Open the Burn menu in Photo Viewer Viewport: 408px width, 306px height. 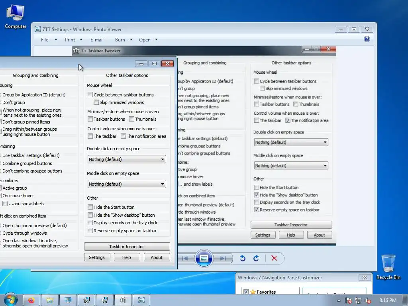click(x=120, y=39)
